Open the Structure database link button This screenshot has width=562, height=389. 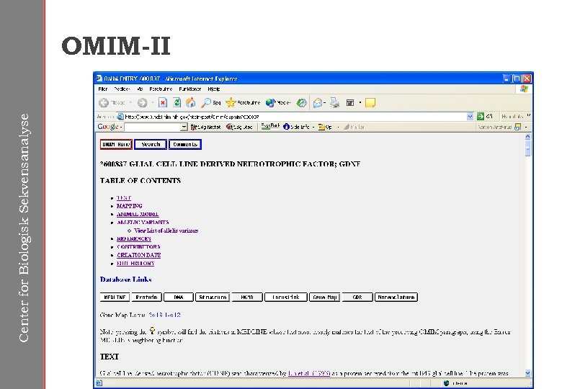pos(213,298)
